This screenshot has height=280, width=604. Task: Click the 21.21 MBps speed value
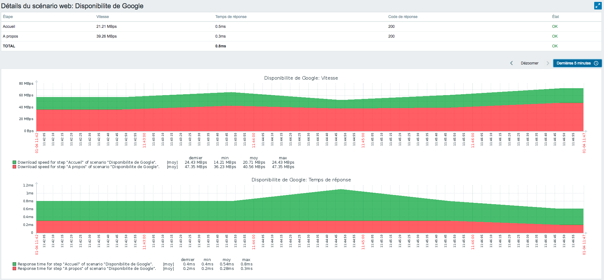(x=107, y=27)
